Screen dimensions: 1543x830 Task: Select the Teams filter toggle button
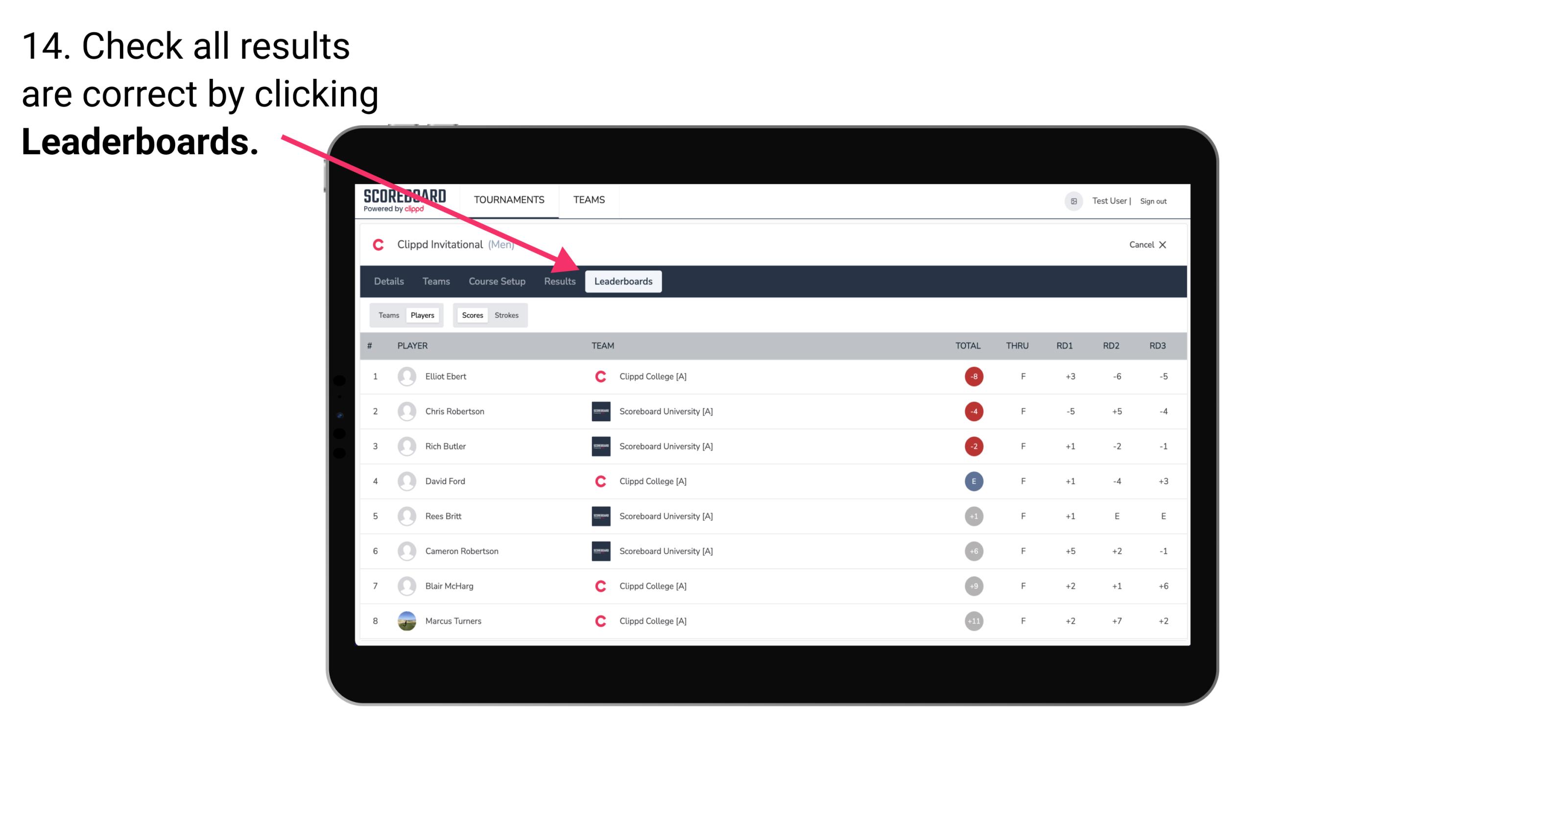[387, 315]
